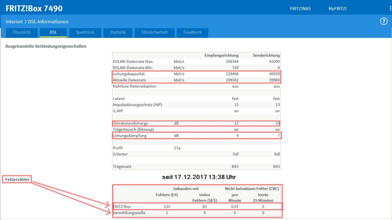The width and height of the screenshot is (392, 220).
Task: Click the Nahtlose Ratenadaption label
Action: (x=135, y=86)
